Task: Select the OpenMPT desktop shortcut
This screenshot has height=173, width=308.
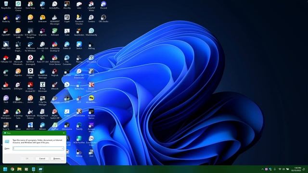Action: click(6, 32)
